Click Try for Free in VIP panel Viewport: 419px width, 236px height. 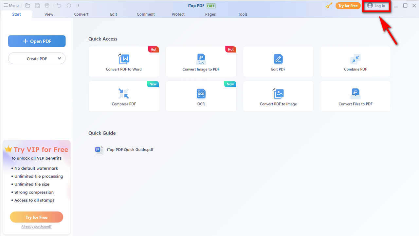tap(37, 217)
